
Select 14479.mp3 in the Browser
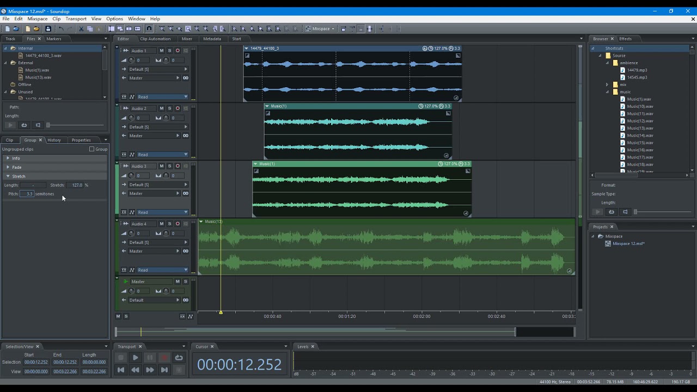tap(637, 70)
